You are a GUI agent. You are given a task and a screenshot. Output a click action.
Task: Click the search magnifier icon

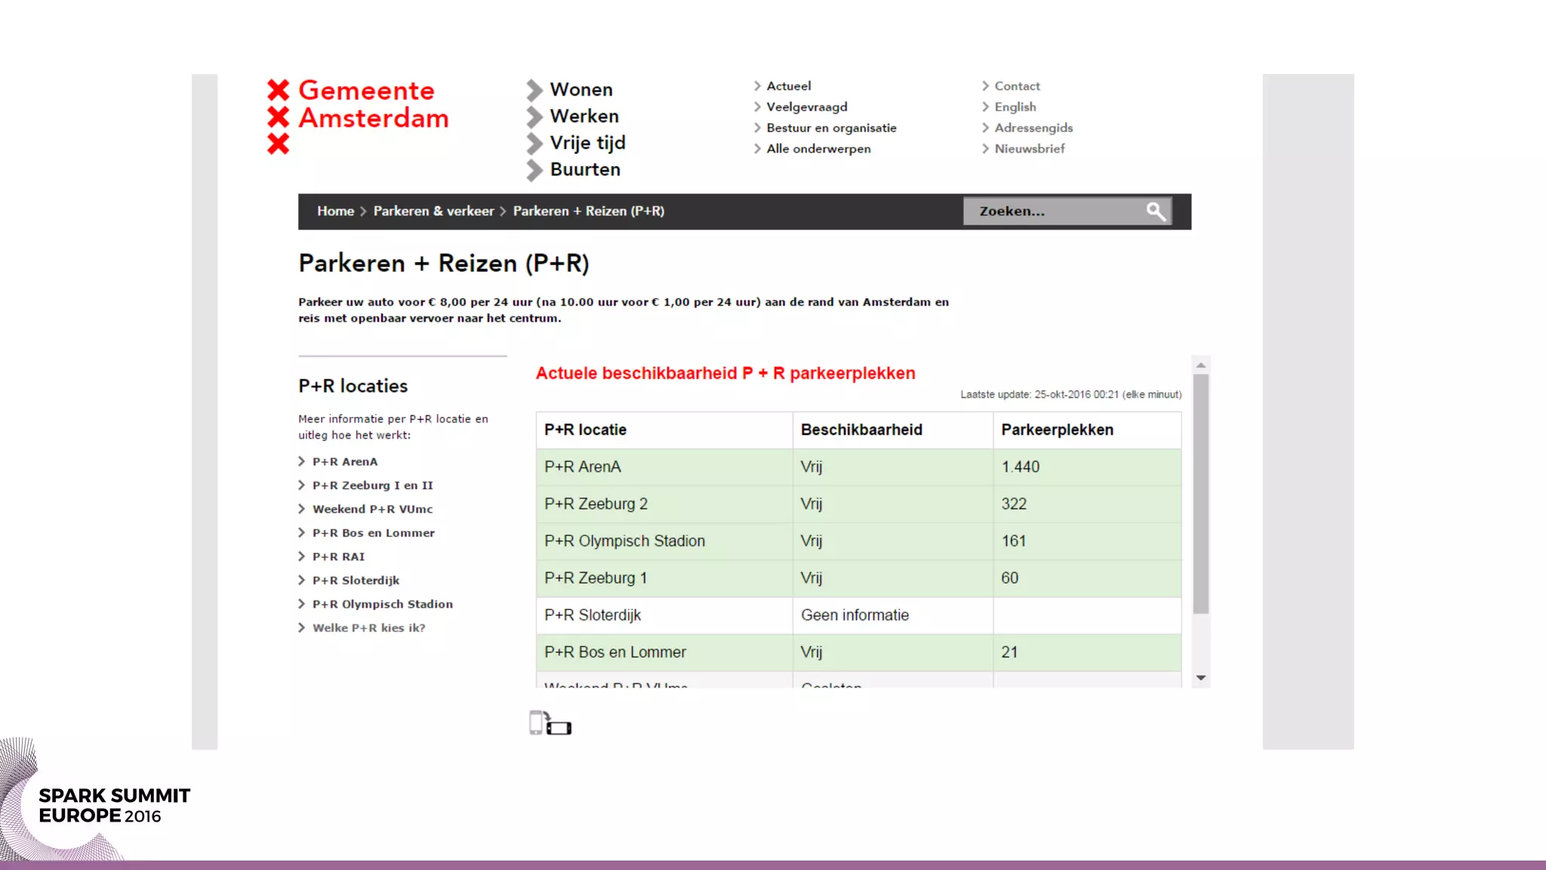click(x=1155, y=211)
